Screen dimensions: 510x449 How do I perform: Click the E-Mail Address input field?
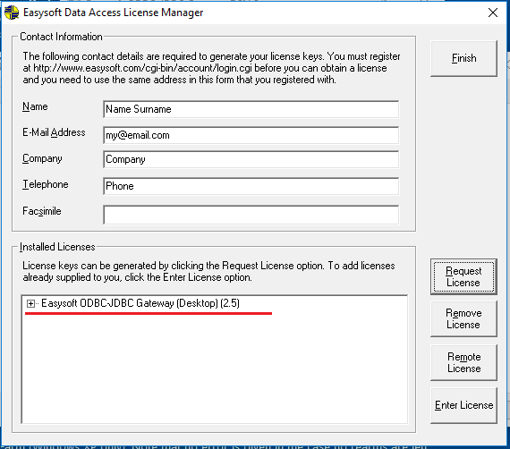coord(251,135)
